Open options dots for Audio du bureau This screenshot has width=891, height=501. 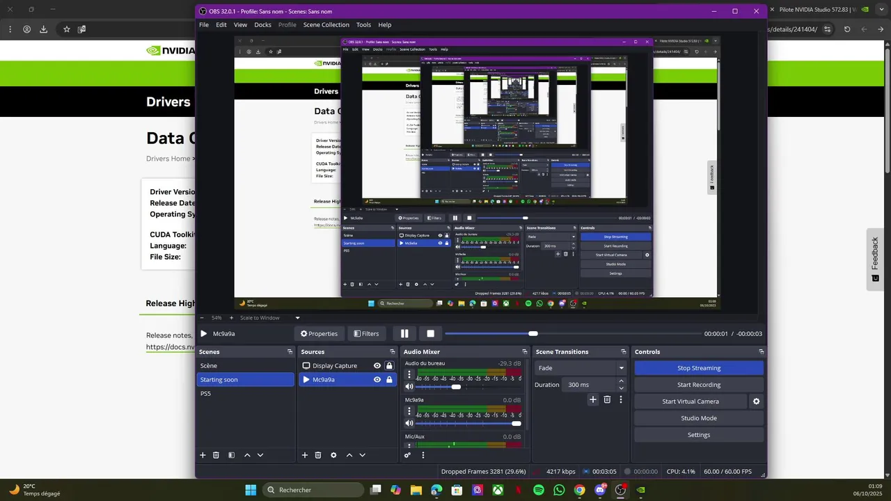pyautogui.click(x=409, y=374)
